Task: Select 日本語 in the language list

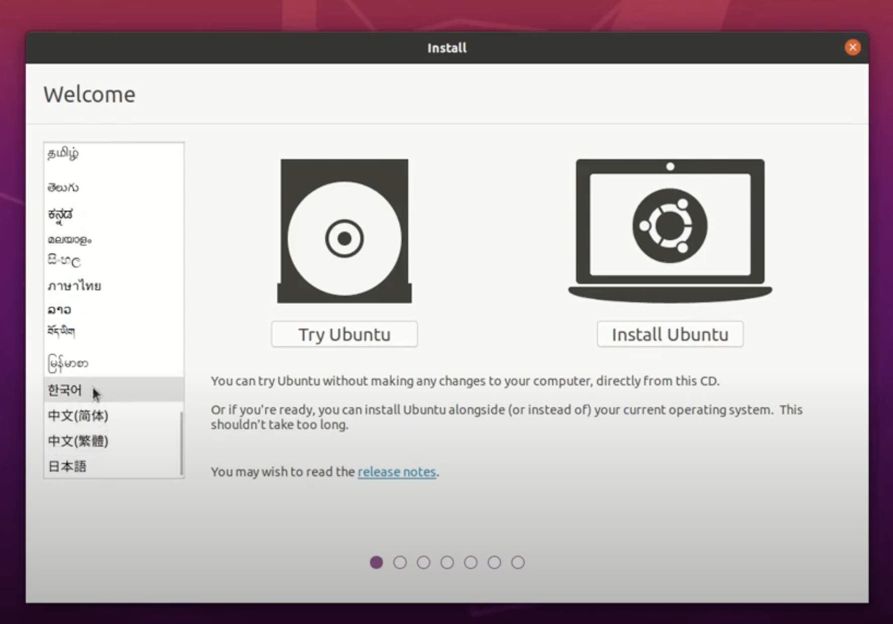Action: [114, 466]
